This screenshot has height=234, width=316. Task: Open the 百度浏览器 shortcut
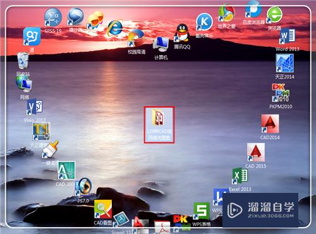253,9
